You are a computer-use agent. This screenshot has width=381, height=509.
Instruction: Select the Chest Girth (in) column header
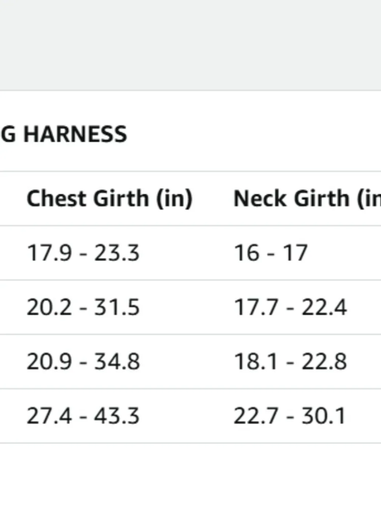110,199
